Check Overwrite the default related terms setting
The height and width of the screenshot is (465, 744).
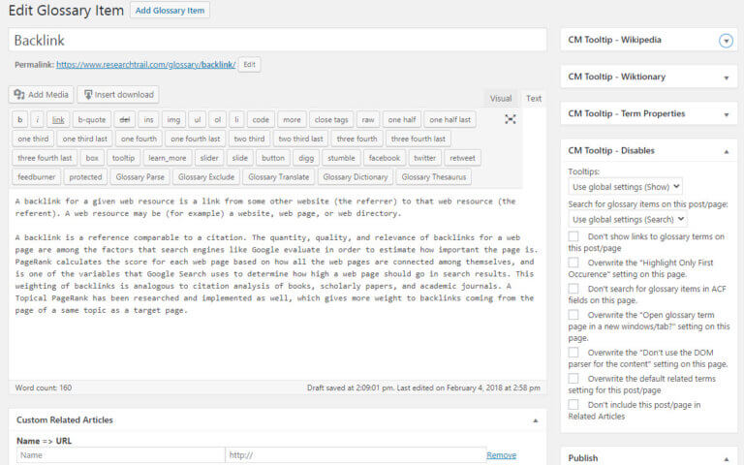tap(573, 378)
